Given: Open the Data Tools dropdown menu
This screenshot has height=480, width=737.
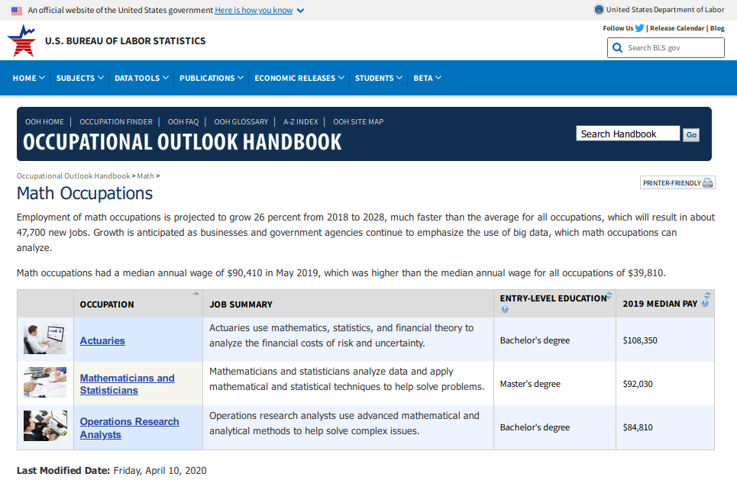Looking at the screenshot, I should point(141,78).
